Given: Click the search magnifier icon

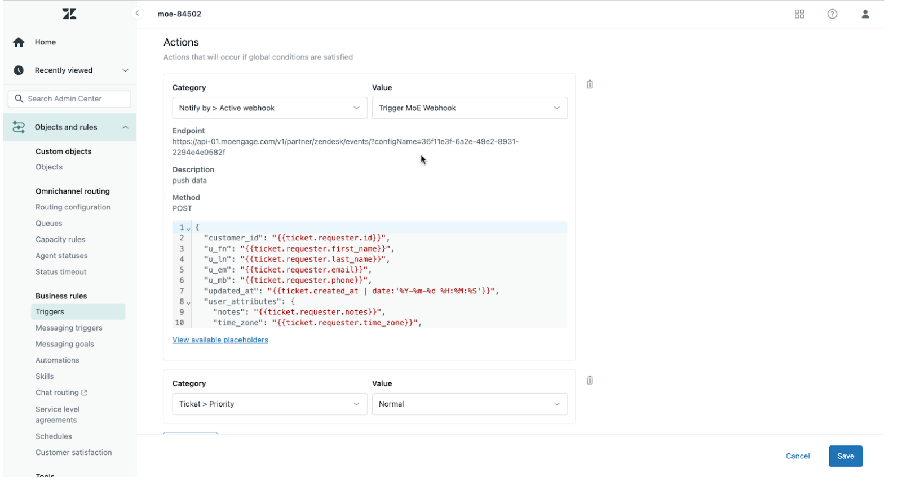Looking at the screenshot, I should pyautogui.click(x=19, y=99).
